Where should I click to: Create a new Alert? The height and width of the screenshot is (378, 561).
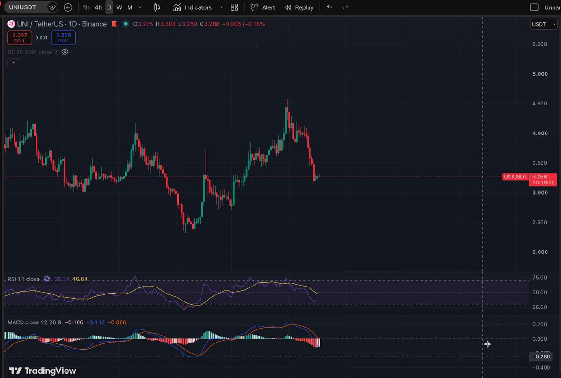[263, 7]
